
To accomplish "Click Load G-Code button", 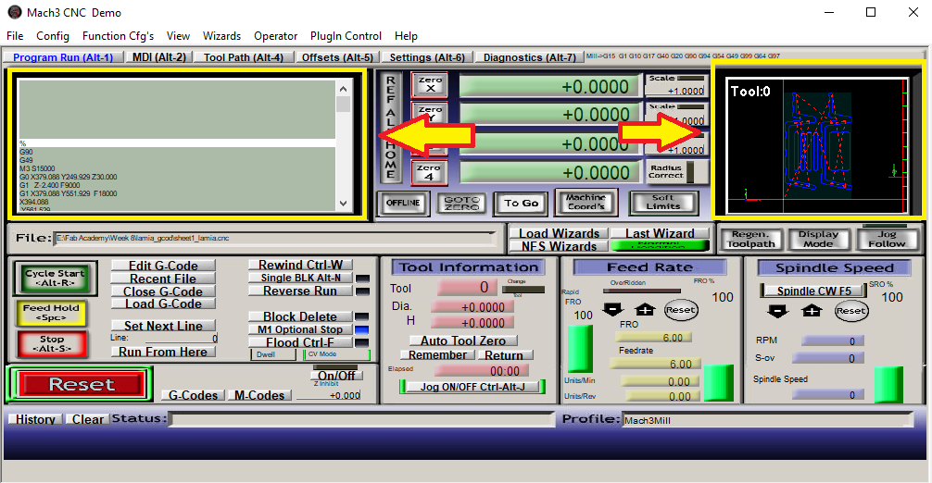I will pyautogui.click(x=163, y=303).
